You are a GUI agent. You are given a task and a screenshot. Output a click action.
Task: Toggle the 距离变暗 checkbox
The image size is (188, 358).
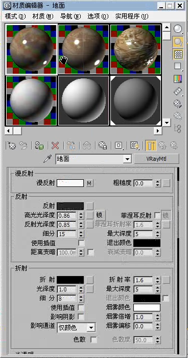point(91,252)
